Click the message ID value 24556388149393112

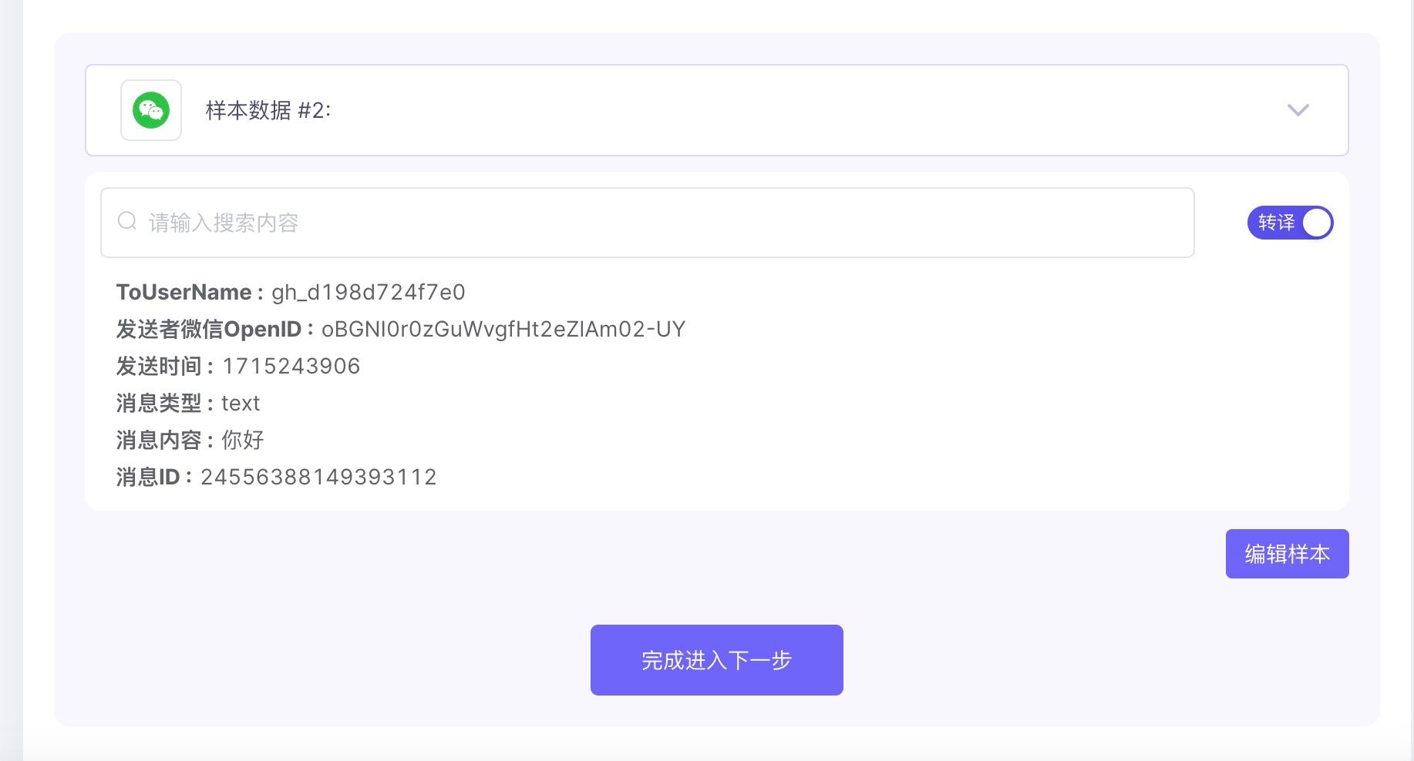(x=318, y=477)
